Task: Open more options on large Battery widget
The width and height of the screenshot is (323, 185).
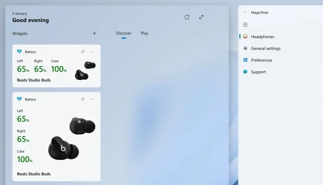Action: [x=92, y=99]
